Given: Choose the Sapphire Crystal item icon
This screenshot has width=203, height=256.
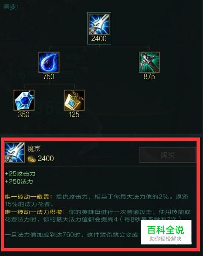Looking at the screenshot, I should [24, 100].
